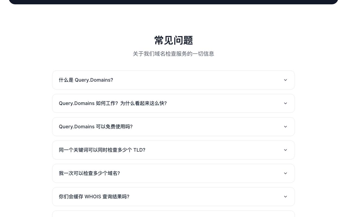Expand chevron for "我一次可以检查多少个域名" question
This screenshot has width=347, height=217.
pos(285,173)
